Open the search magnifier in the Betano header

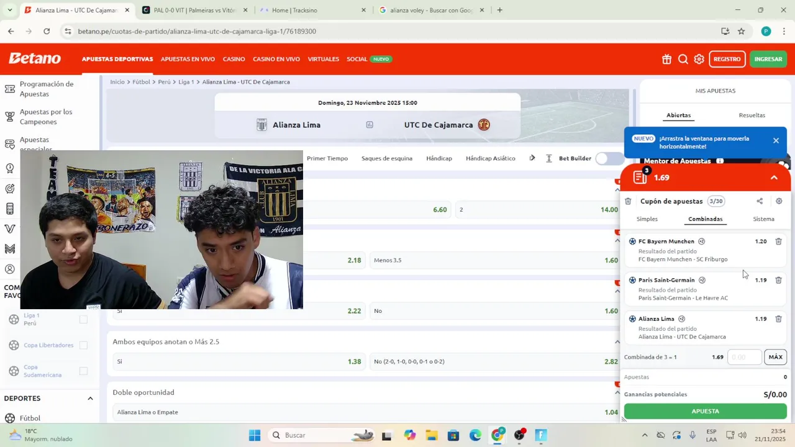[x=683, y=59]
